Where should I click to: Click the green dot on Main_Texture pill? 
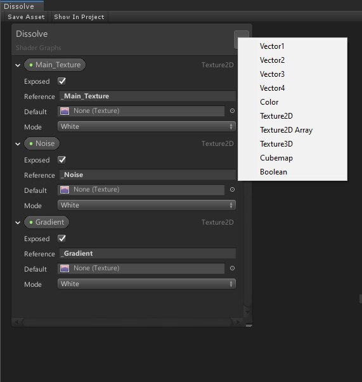pos(31,65)
